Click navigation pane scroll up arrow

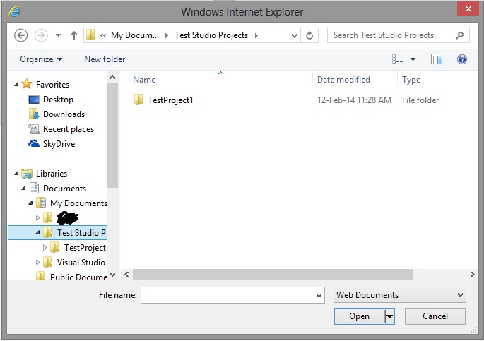(x=112, y=77)
